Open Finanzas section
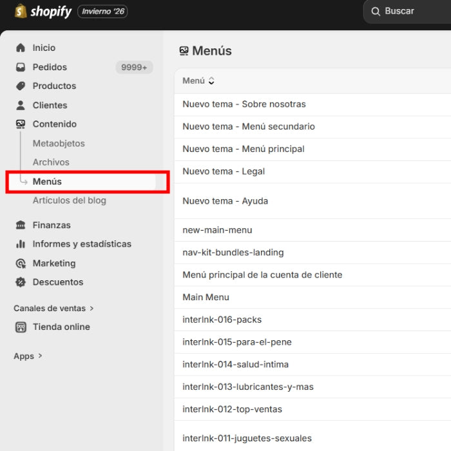This screenshot has height=451, width=451. click(x=52, y=225)
